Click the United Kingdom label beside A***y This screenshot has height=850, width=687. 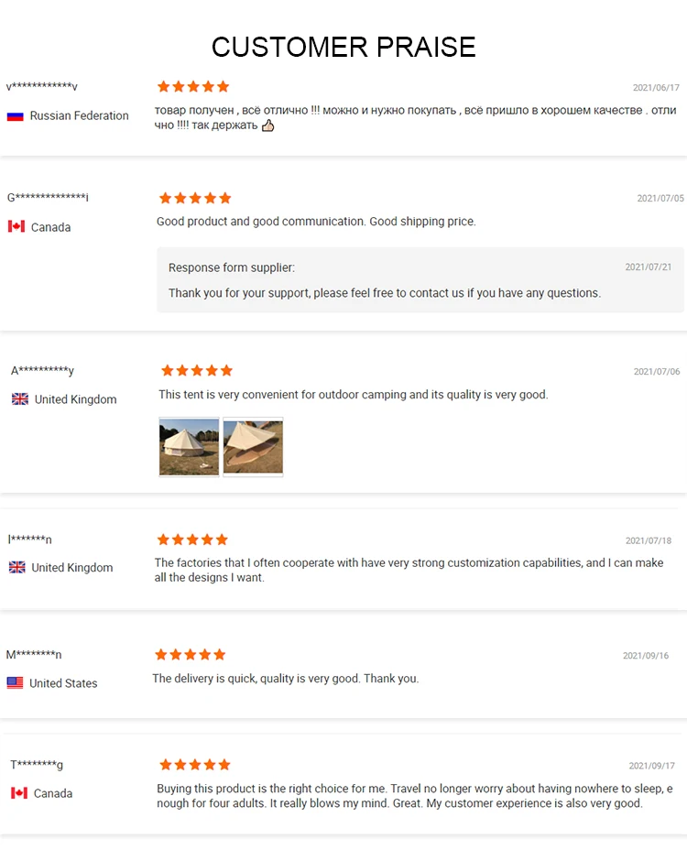tap(75, 399)
